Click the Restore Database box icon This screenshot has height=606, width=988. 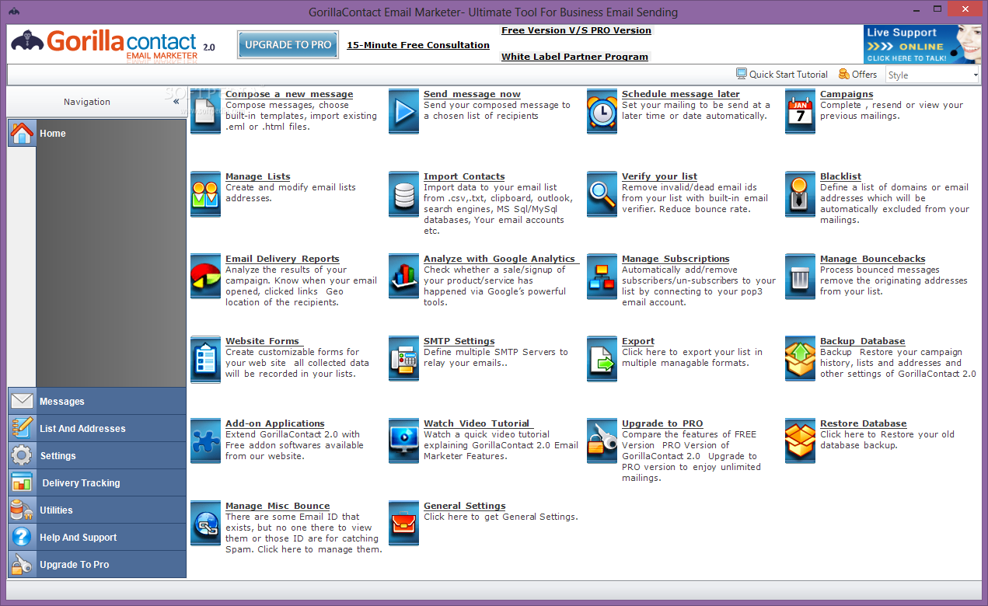tap(801, 441)
